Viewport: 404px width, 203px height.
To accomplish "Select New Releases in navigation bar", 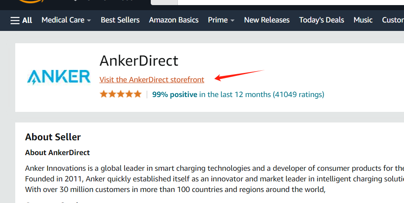I will click(x=267, y=20).
